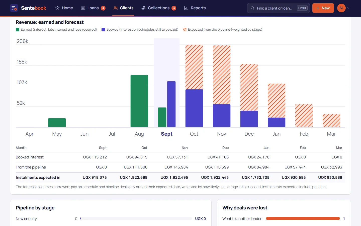Click the Collections notification badge 3
The width and height of the screenshot is (361, 226).
pyautogui.click(x=174, y=8)
